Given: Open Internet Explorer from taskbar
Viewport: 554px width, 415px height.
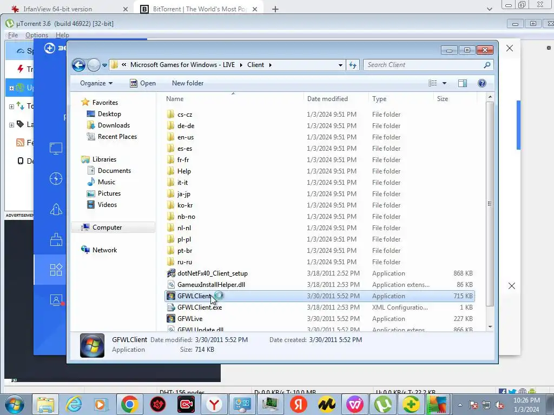Looking at the screenshot, I should coord(74,405).
